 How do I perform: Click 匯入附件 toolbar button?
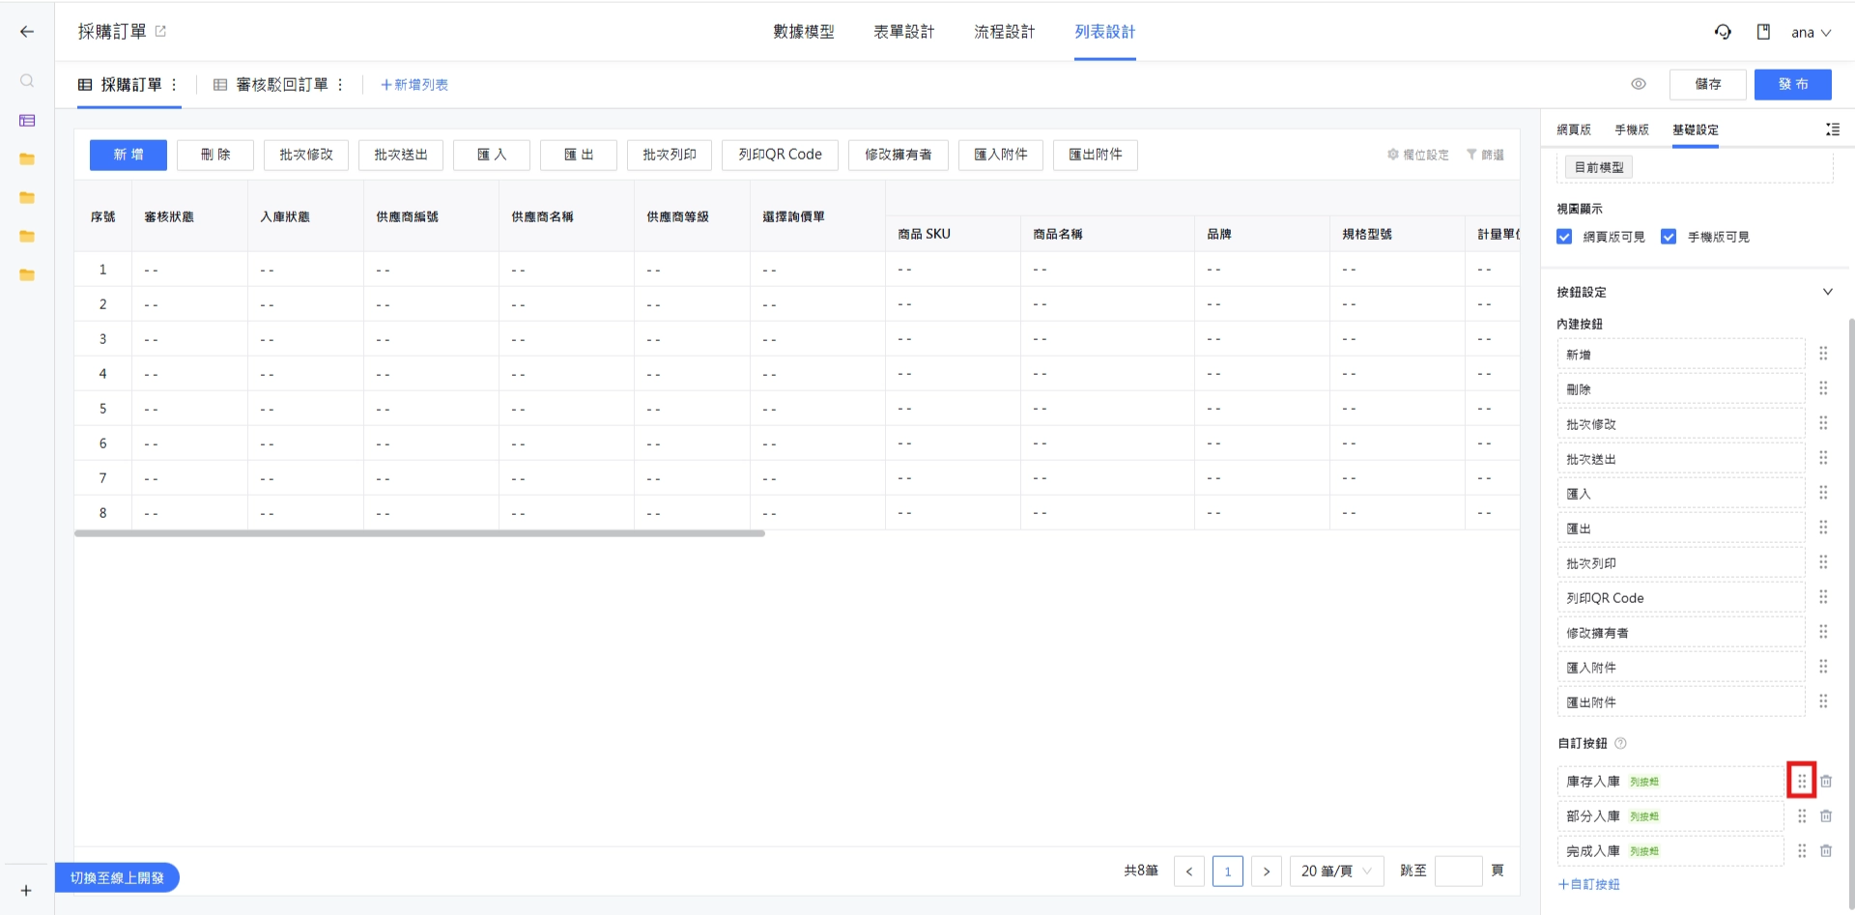pos(1001,155)
